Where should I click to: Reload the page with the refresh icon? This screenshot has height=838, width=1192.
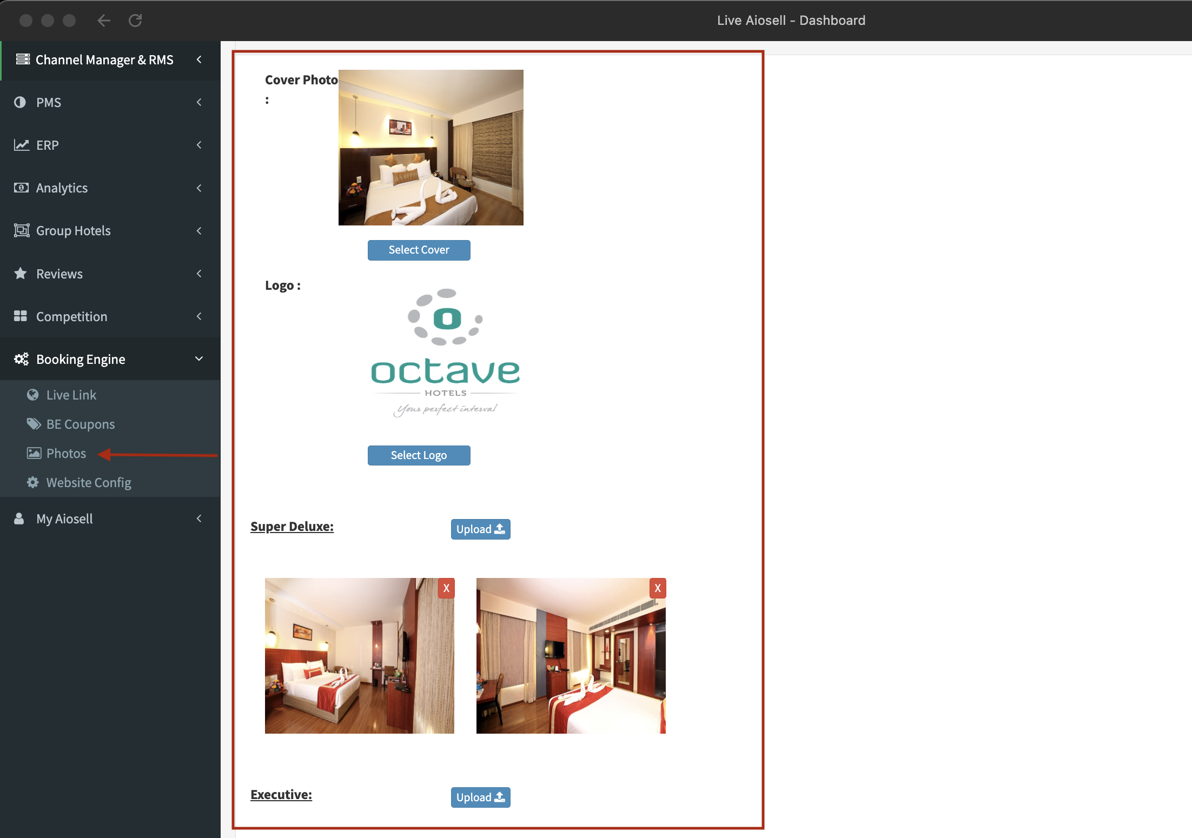pyautogui.click(x=135, y=21)
